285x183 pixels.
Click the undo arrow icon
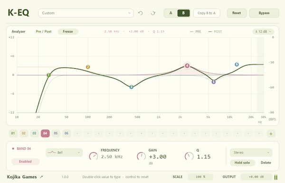click(140, 13)
